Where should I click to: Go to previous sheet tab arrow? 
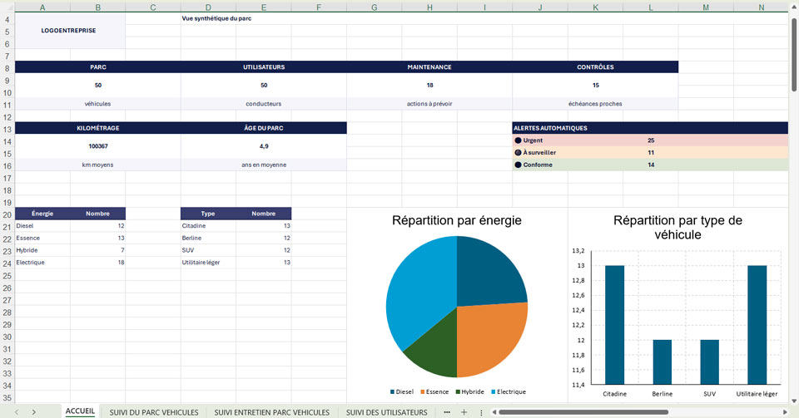(17, 412)
